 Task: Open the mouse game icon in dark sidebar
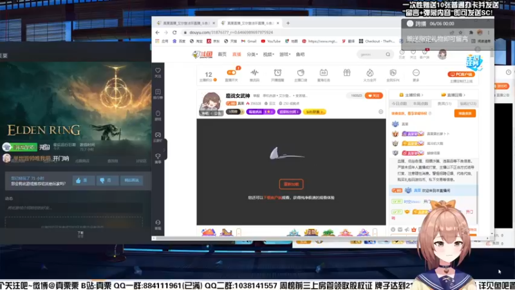coord(158,113)
